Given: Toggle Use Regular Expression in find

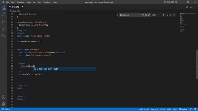Looking at the screenshot, I should point(149,15).
